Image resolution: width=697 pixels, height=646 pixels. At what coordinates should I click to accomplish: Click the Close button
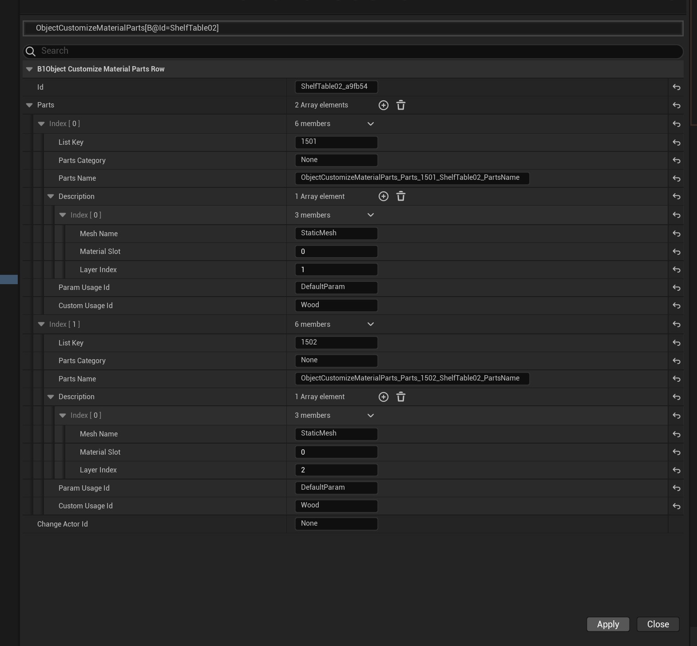[658, 624]
